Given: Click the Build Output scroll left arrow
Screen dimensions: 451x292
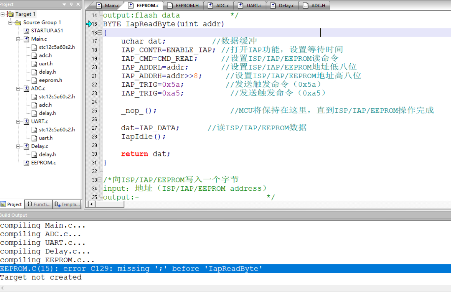Looking at the screenshot, I should 3,288.
